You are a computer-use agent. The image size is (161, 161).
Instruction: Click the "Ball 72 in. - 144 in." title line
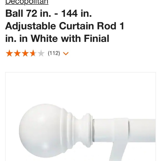(x=49, y=13)
